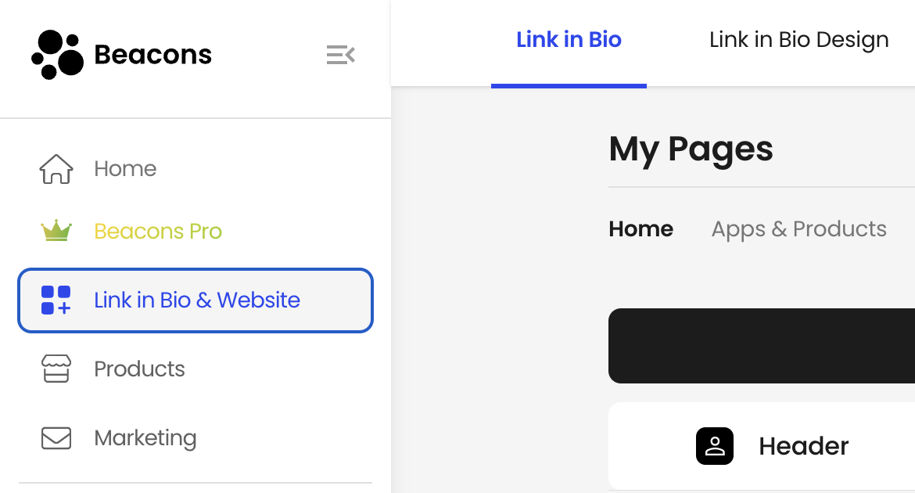915x493 pixels.
Task: Click the Beacons Pro crown icon
Action: tap(56, 232)
